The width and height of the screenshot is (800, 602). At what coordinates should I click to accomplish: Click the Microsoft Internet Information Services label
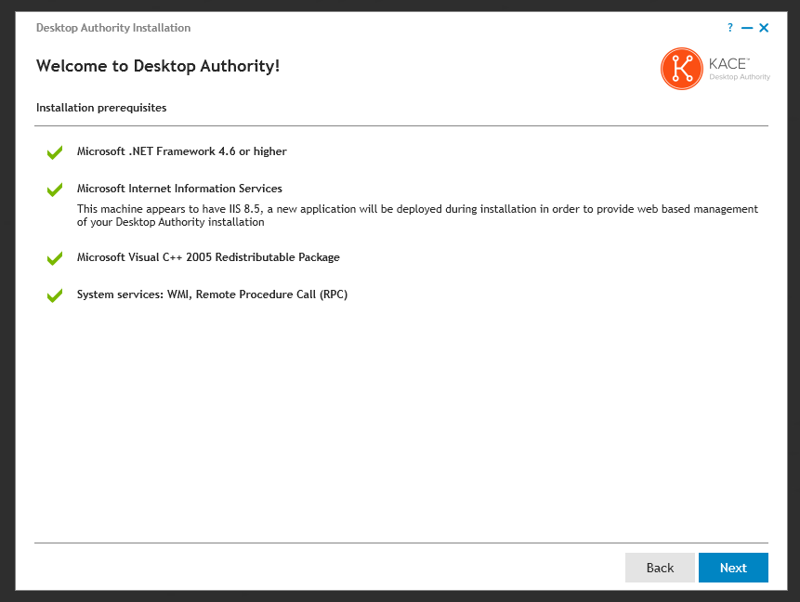click(x=179, y=189)
